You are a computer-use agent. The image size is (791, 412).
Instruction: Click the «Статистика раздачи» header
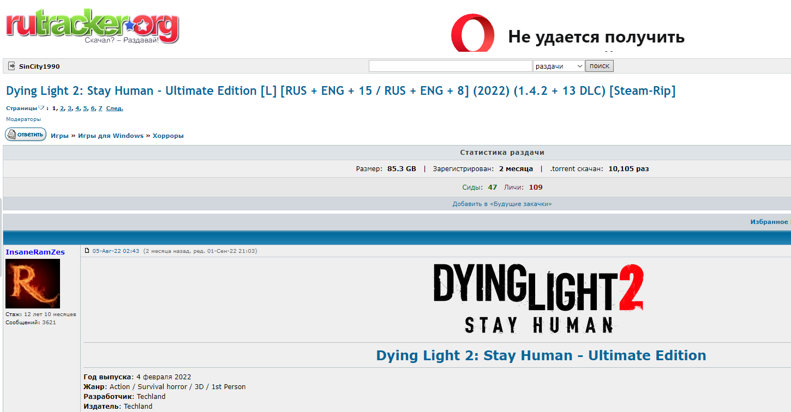coord(502,153)
